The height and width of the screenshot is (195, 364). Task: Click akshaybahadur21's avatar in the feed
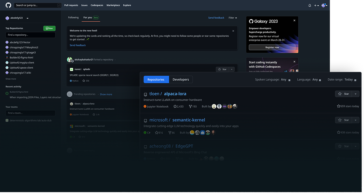[69, 59]
